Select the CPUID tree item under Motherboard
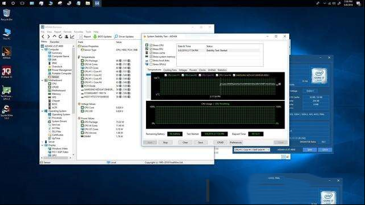365x205 pixels. [54, 87]
